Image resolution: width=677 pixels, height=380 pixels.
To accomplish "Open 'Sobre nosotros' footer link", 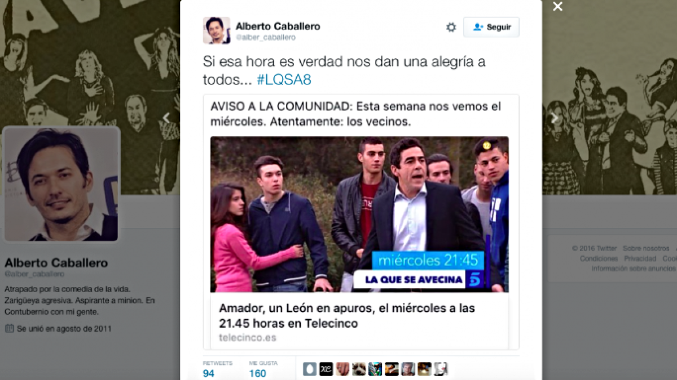I will [x=647, y=248].
